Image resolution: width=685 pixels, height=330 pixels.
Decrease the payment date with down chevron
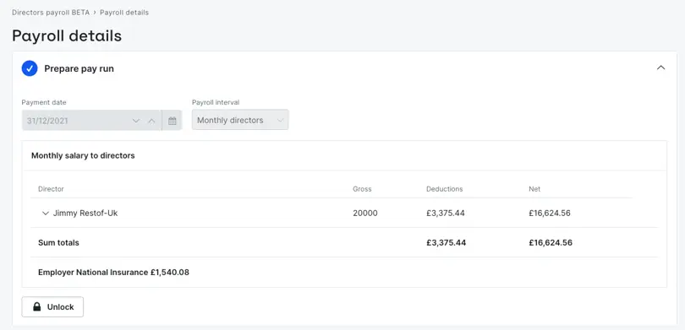(136, 121)
